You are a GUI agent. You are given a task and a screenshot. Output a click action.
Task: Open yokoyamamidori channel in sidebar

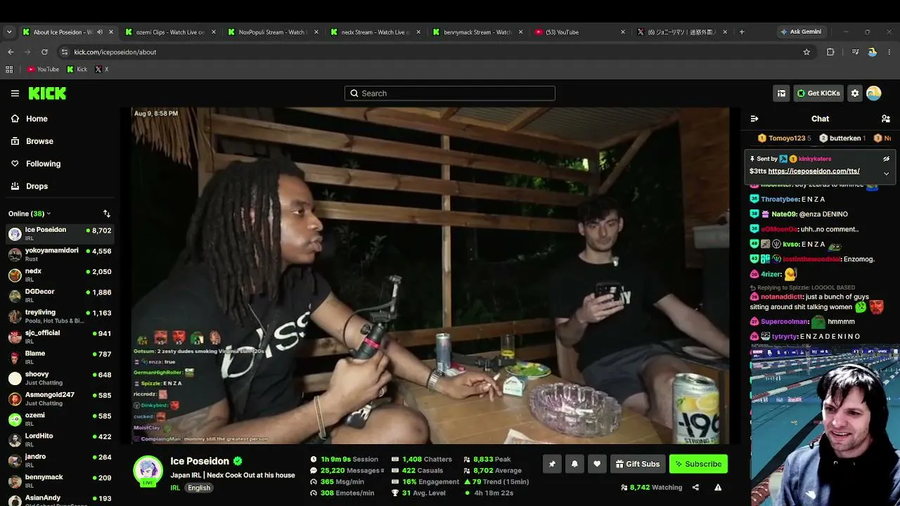60,254
